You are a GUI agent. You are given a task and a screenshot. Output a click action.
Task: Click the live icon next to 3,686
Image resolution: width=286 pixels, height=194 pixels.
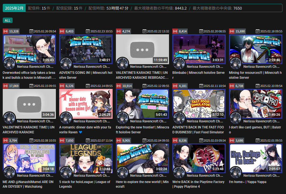tap(232, 140)
